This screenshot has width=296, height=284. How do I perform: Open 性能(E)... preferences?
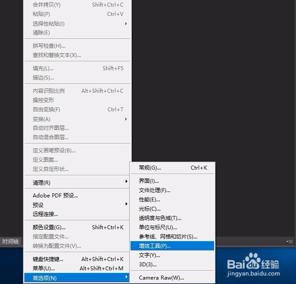[x=173, y=200]
